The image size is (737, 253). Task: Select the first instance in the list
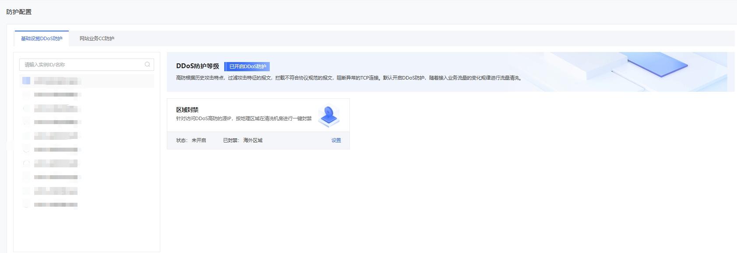57,81
